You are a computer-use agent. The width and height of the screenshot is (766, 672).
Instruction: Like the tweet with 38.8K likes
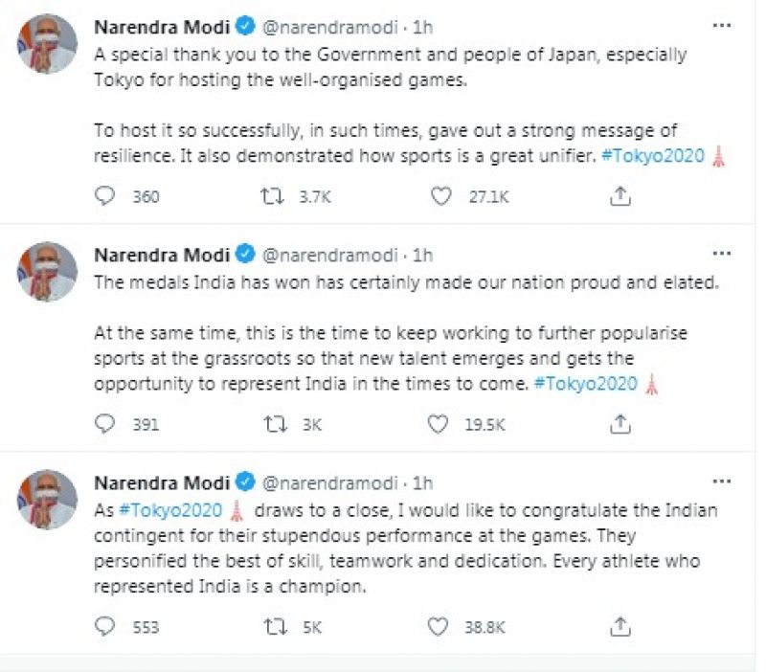[x=440, y=627]
